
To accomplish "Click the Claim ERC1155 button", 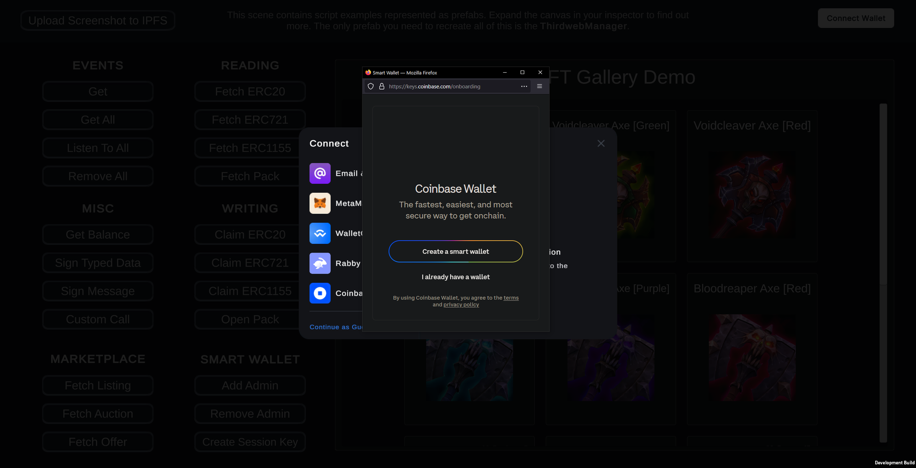I will click(250, 291).
